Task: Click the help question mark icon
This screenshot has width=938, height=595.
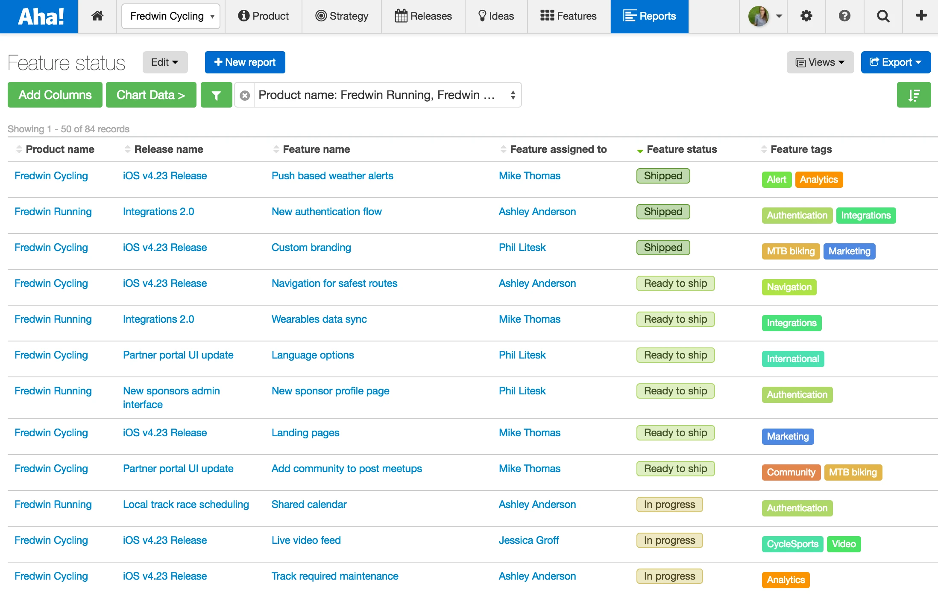Action: click(844, 16)
